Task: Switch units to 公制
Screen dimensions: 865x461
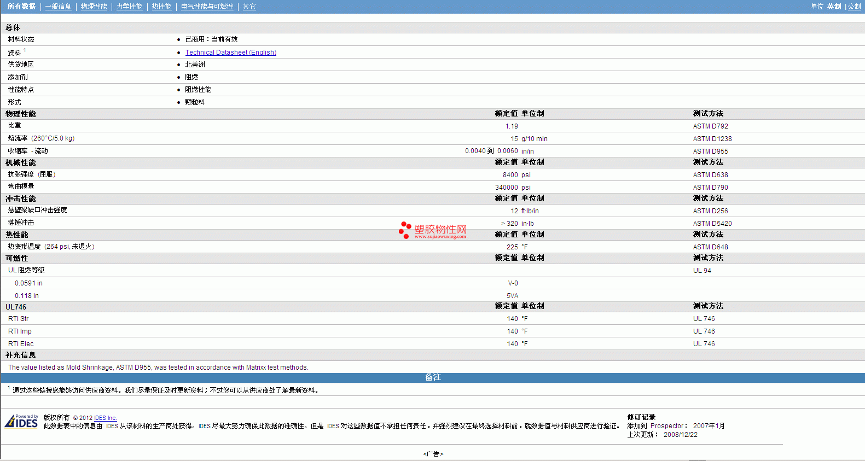Action: [x=854, y=7]
